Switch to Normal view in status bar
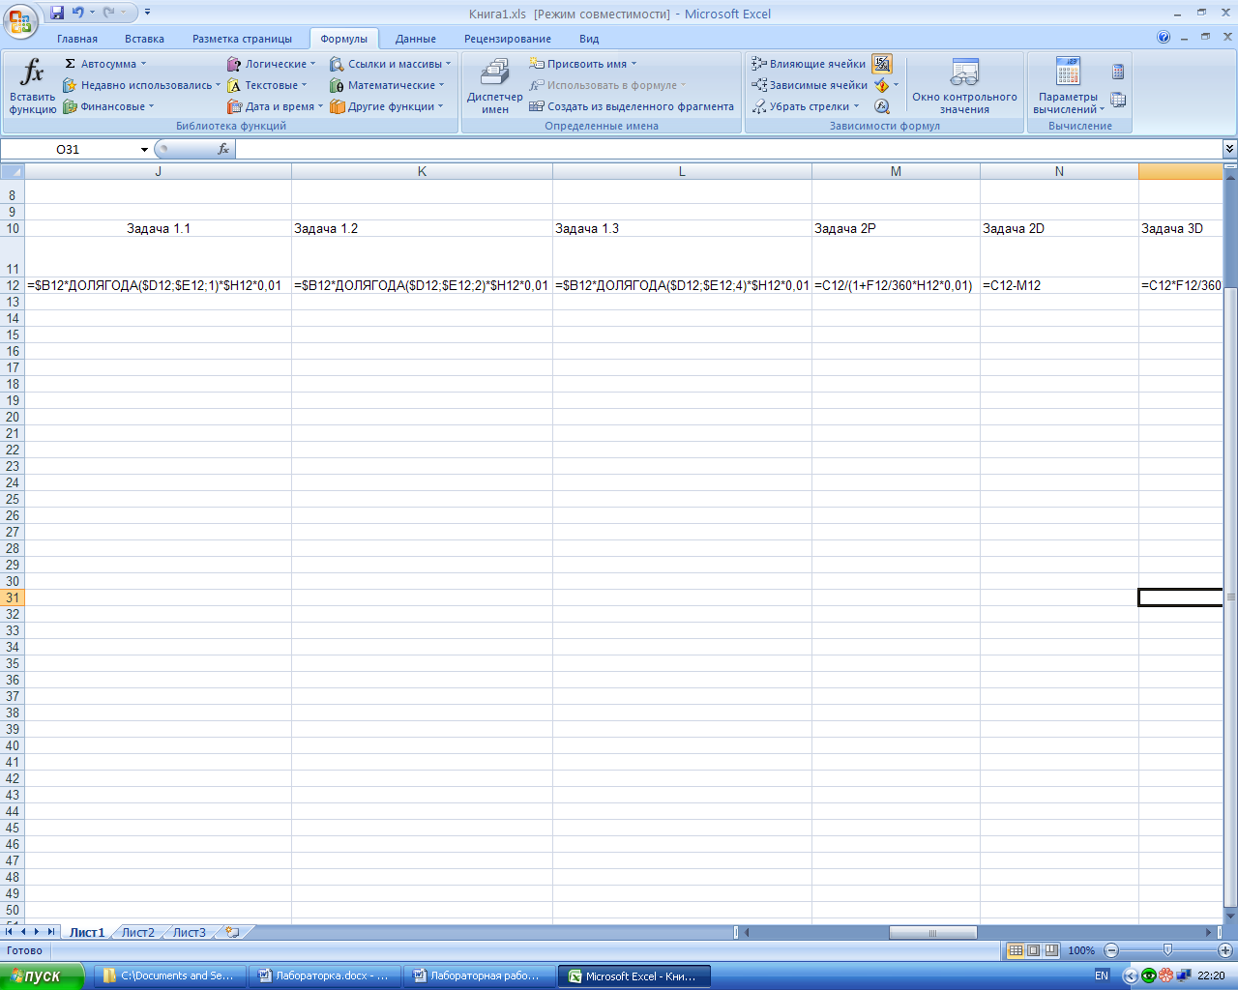The height and width of the screenshot is (990, 1238). (x=1016, y=950)
